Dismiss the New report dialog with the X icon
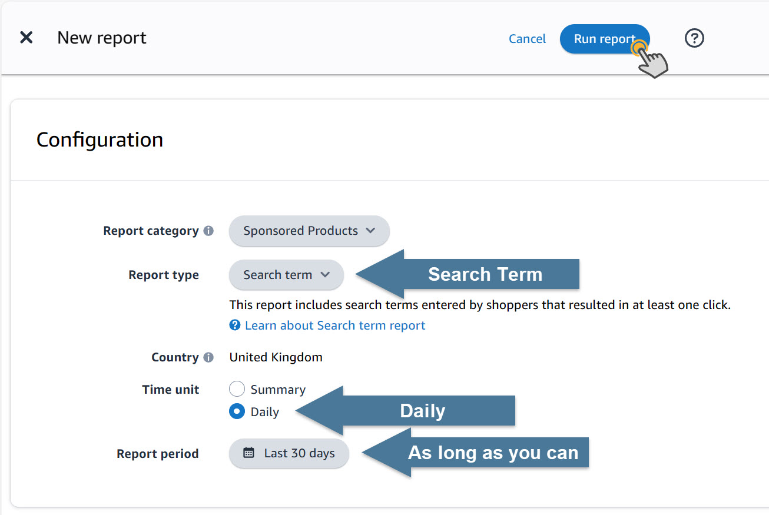 point(26,37)
